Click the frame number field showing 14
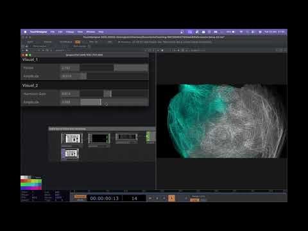Viewport: 308px width, 231px height. click(134, 198)
